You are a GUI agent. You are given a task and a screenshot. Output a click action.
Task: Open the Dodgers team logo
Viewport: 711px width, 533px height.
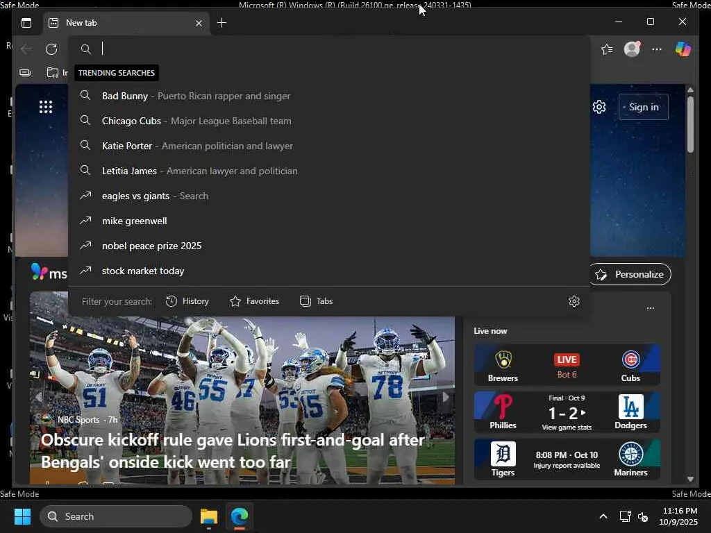630,407
